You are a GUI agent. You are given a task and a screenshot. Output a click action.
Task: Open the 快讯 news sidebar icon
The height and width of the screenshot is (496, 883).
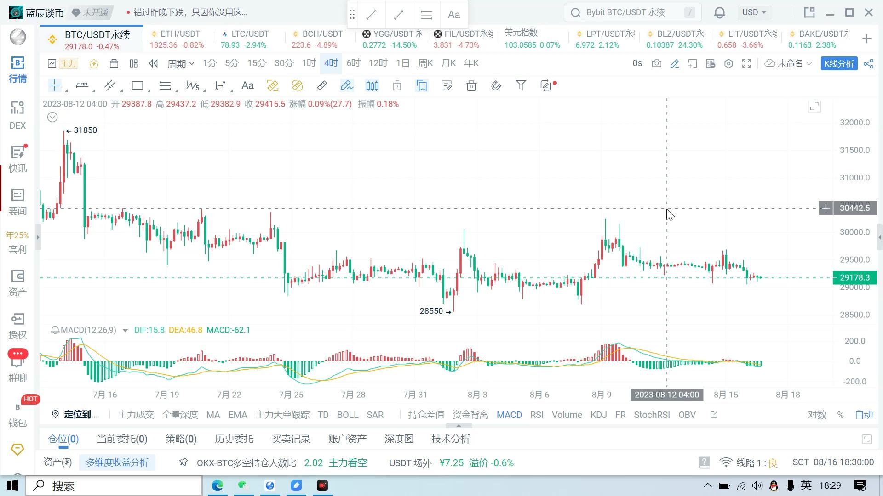(x=17, y=158)
